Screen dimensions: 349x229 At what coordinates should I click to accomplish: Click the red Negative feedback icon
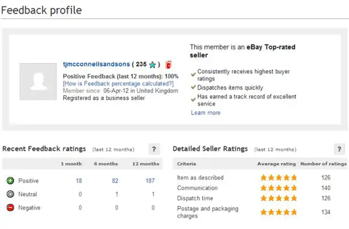pos(10,207)
